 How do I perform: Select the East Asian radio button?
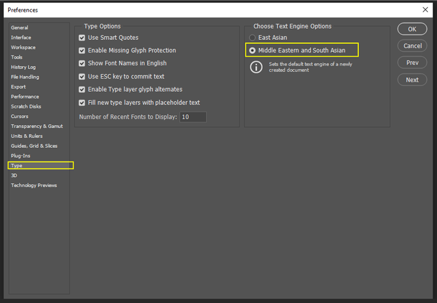click(252, 37)
